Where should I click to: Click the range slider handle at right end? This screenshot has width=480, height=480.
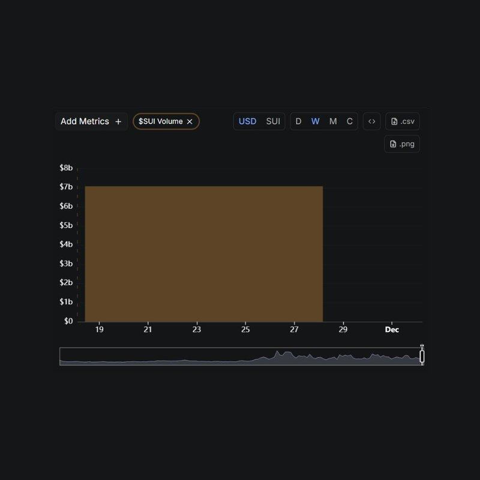click(422, 356)
